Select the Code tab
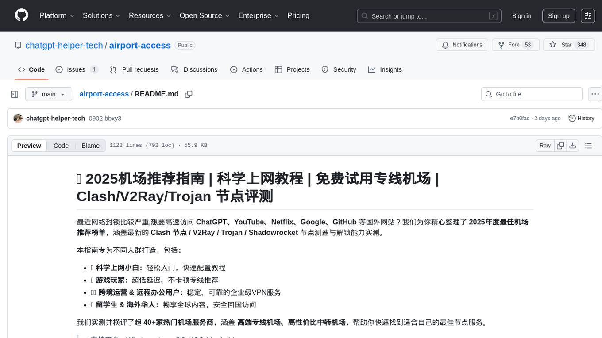This screenshot has height=338, width=602. pyautogui.click(x=31, y=69)
